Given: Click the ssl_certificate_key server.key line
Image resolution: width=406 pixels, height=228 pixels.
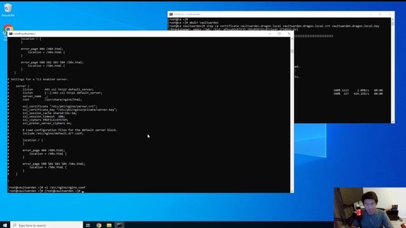Looking at the screenshot, I should (x=70, y=110).
